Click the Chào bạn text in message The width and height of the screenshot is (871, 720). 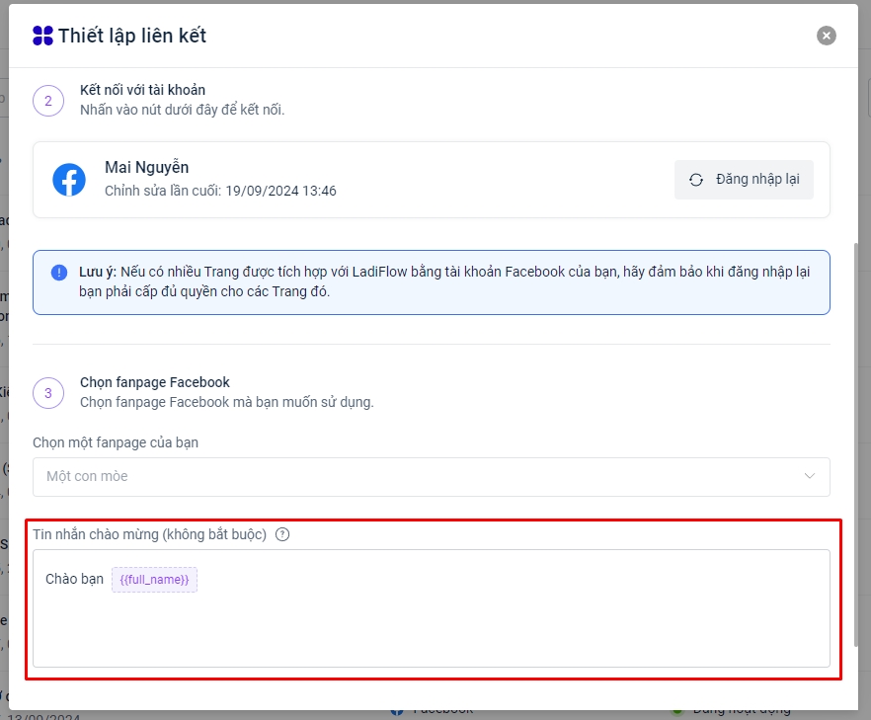[74, 580]
